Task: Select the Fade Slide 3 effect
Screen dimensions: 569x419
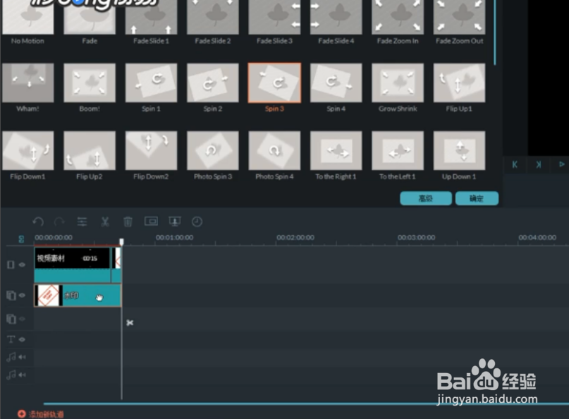Action: 275,18
